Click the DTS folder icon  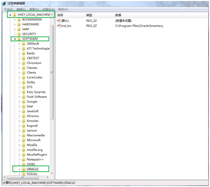[x=23, y=87]
